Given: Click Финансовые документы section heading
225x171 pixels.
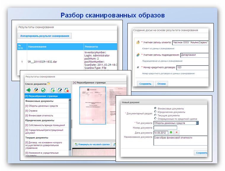Looking at the screenshot, I should (39, 101).
